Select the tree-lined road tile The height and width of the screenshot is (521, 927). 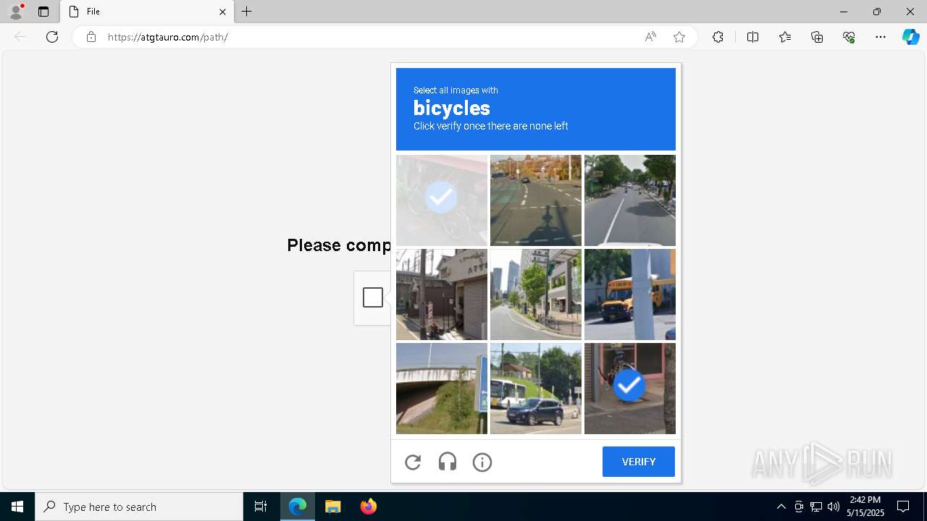tap(630, 200)
